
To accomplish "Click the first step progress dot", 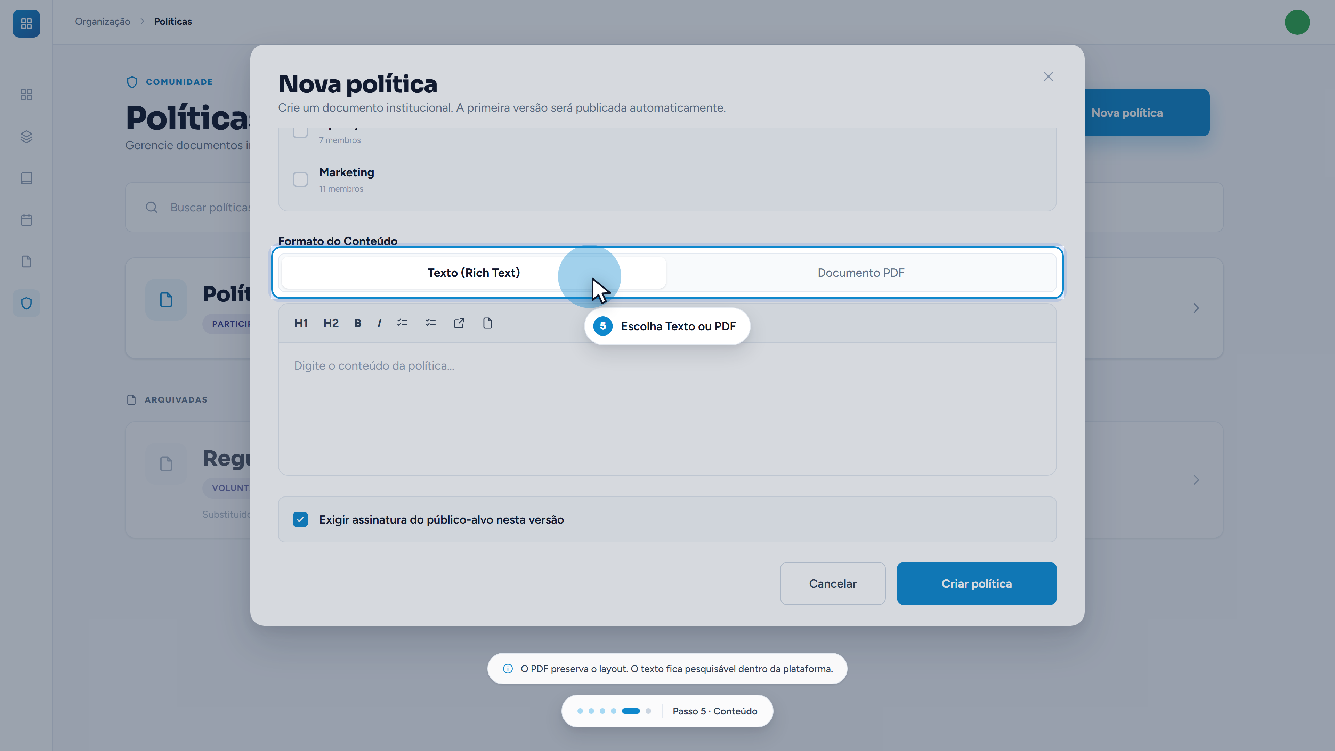I will pos(580,711).
